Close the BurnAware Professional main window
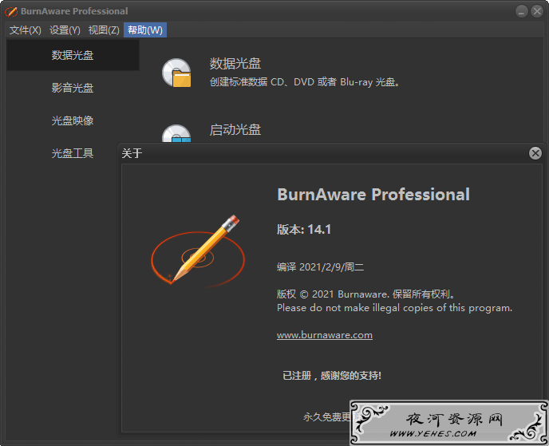549x446 pixels. [537, 11]
